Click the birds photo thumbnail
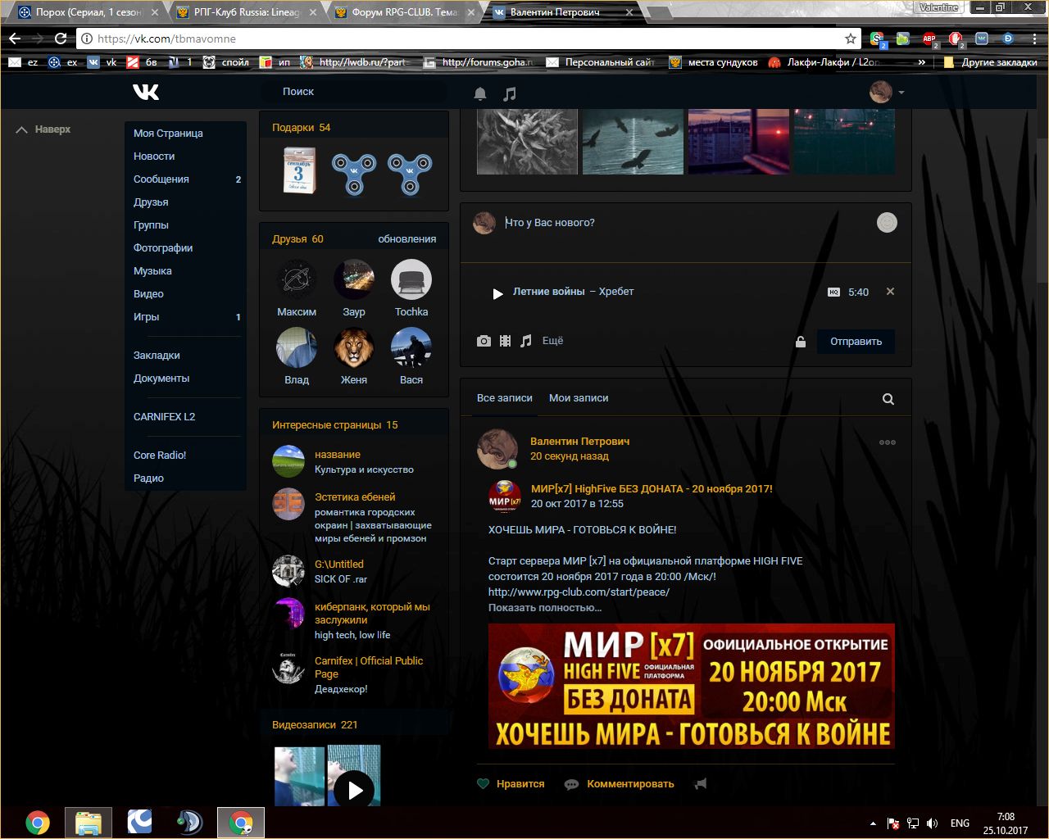This screenshot has width=1049, height=839. point(633,143)
